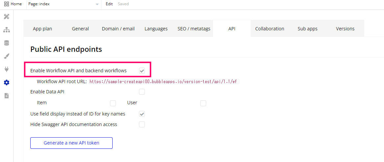Open the Styles paintbrush icon in sidebar

[x=7, y=56]
